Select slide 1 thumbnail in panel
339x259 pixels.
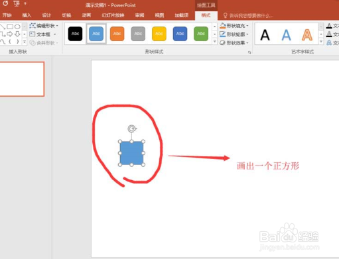(x=22, y=79)
